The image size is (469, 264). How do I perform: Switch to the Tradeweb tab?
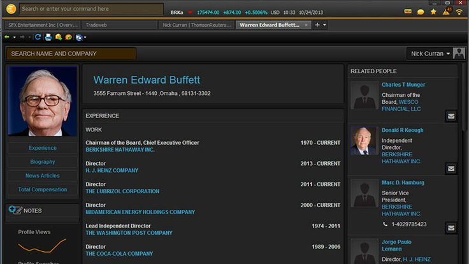point(119,25)
